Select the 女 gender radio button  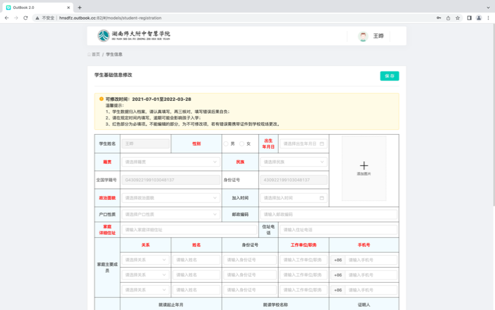[241, 144]
